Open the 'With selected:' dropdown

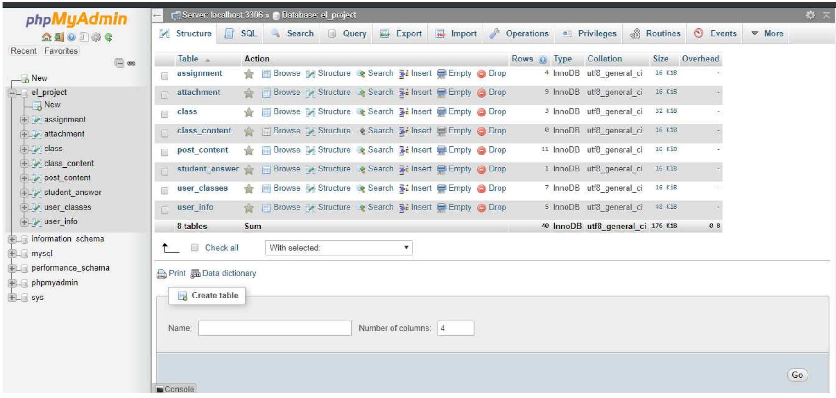(338, 248)
